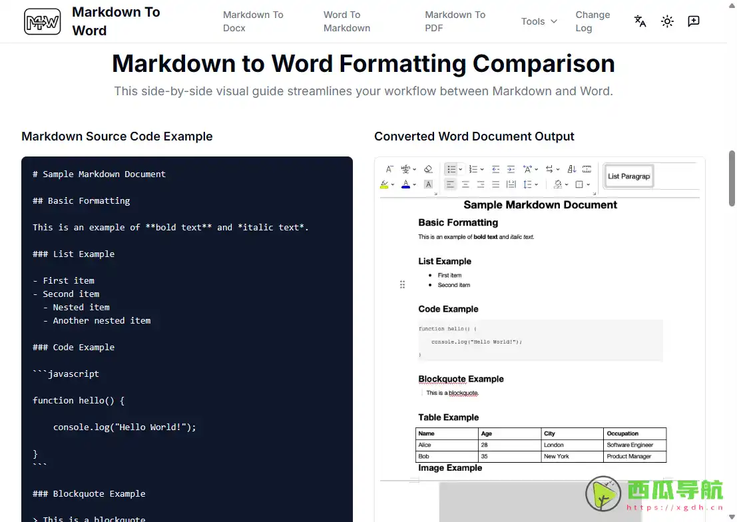Click the align right icon

coord(481,184)
